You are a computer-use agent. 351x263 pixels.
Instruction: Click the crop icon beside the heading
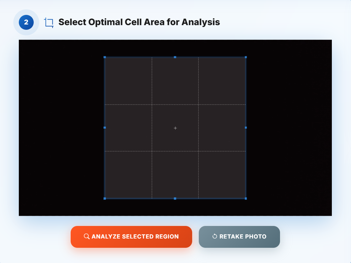(49, 22)
